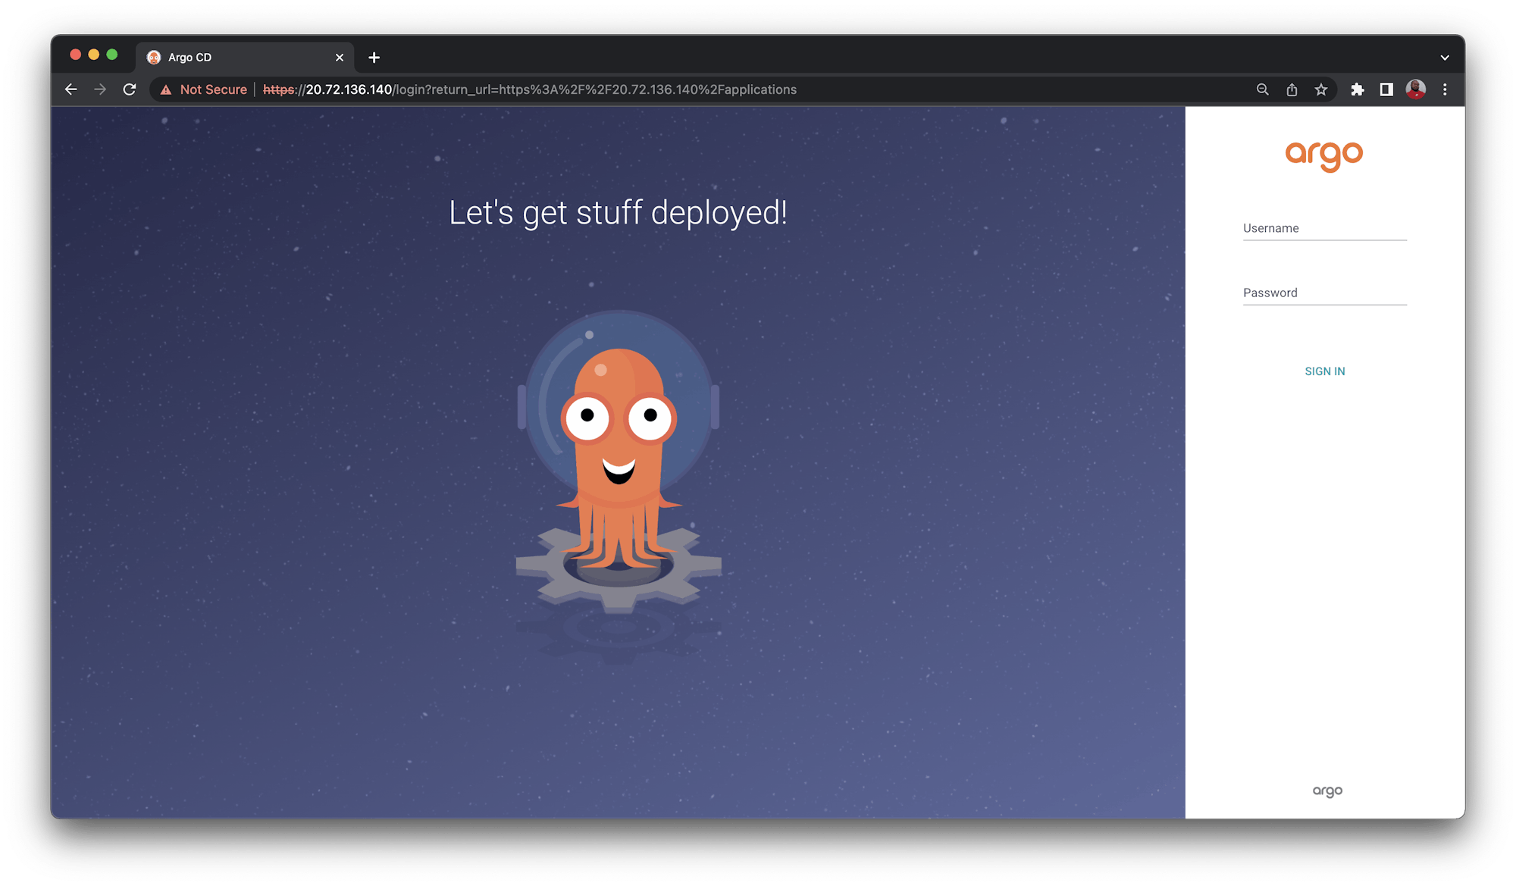Bookmark this page with star icon
This screenshot has height=886, width=1516.
click(x=1321, y=89)
